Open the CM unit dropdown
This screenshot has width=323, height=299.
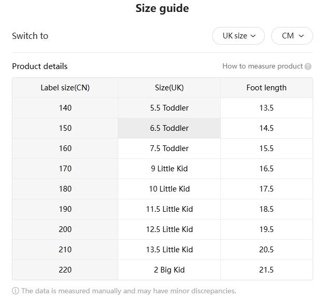[292, 36]
